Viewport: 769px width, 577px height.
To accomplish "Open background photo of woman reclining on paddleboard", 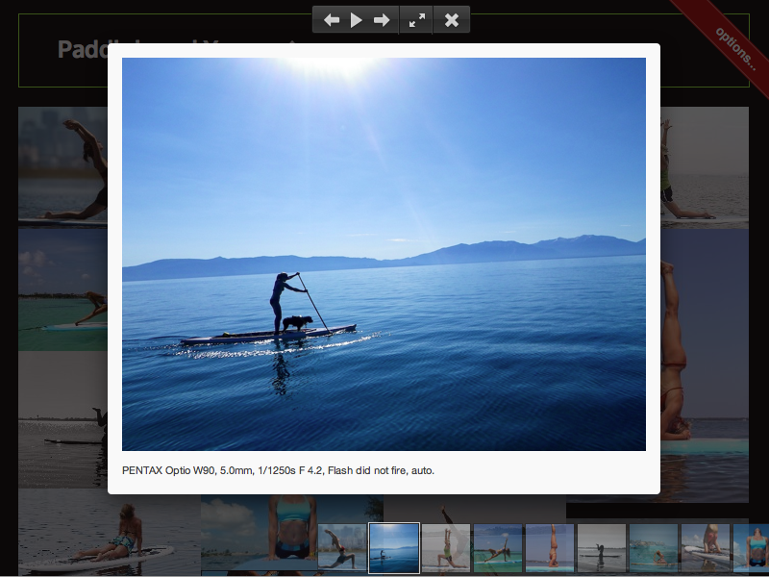I will click(x=109, y=533).
